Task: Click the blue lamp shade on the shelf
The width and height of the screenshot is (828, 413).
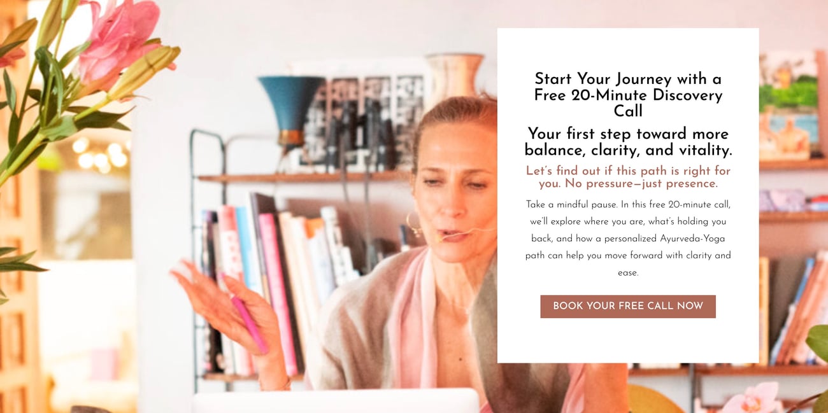Action: (292, 105)
